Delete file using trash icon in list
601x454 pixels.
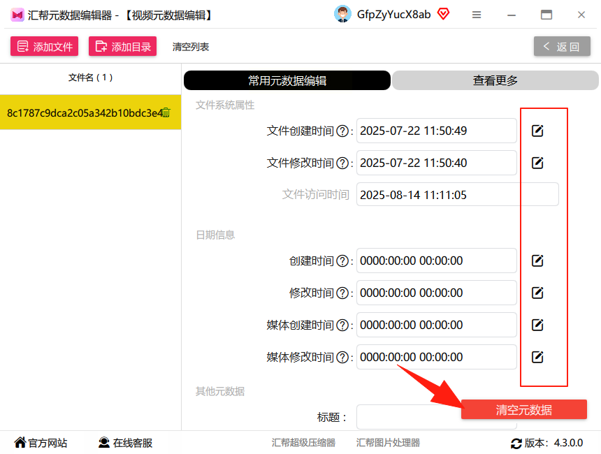click(166, 112)
